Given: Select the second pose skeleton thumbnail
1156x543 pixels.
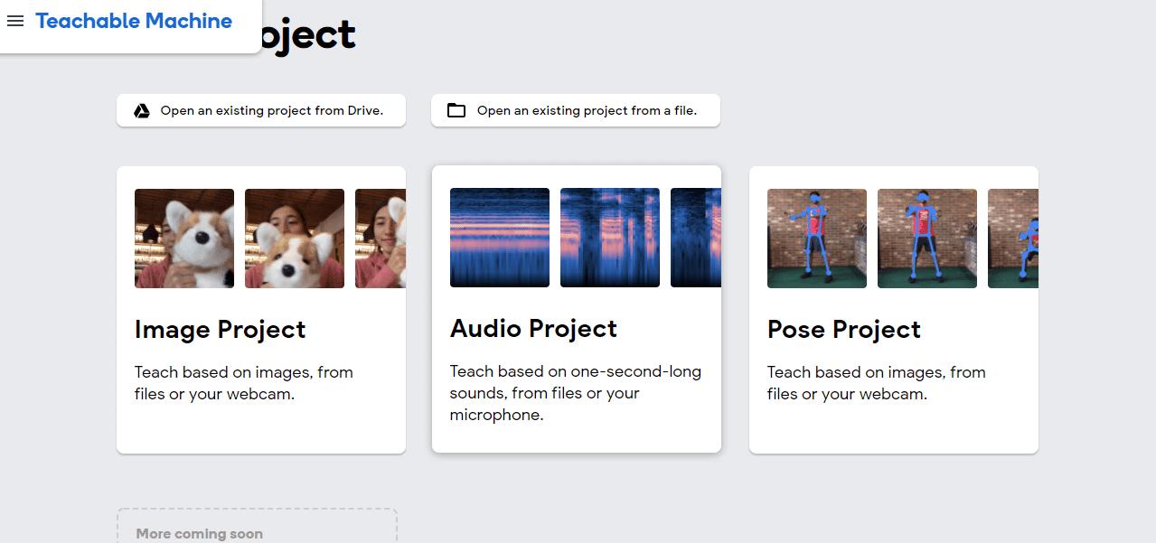Looking at the screenshot, I should (927, 239).
